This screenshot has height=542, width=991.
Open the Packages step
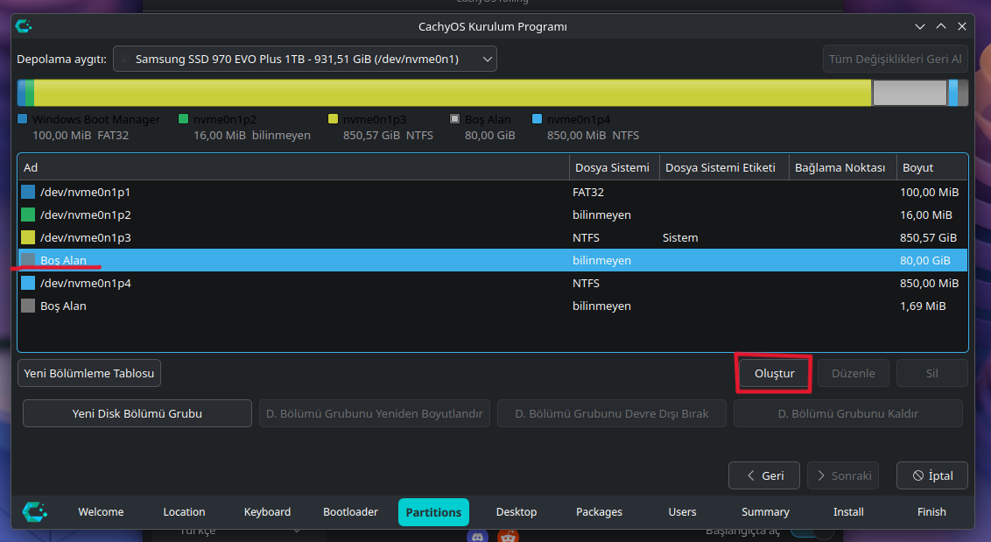(599, 511)
